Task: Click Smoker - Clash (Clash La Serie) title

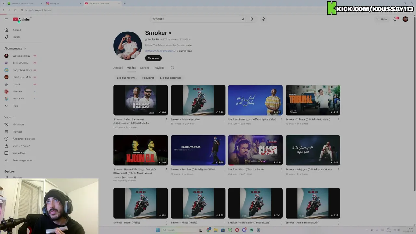Action: coord(246,169)
